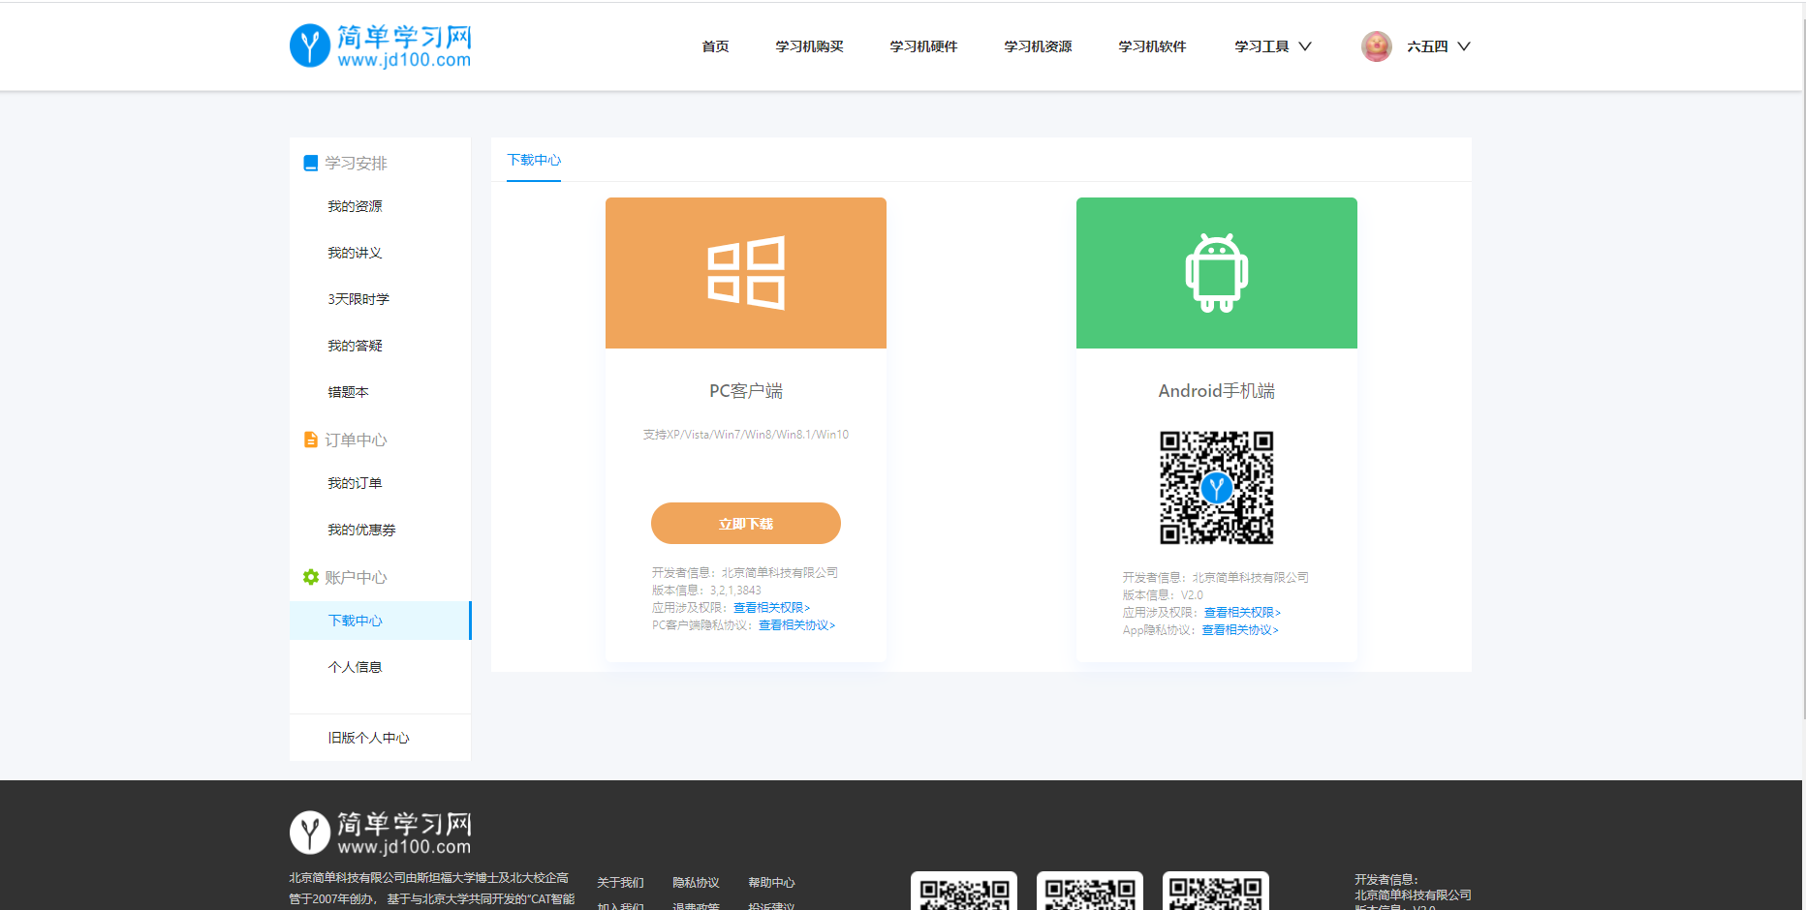Select the 下载中心 tab
The image size is (1806, 910).
pos(534,160)
